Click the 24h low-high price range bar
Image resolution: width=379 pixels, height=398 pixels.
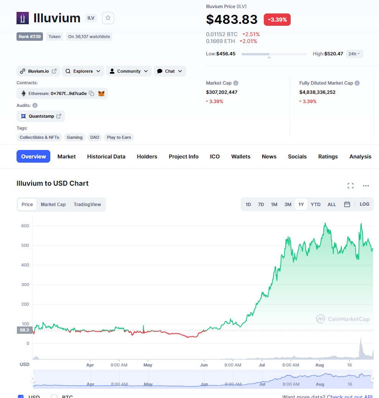(x=274, y=54)
